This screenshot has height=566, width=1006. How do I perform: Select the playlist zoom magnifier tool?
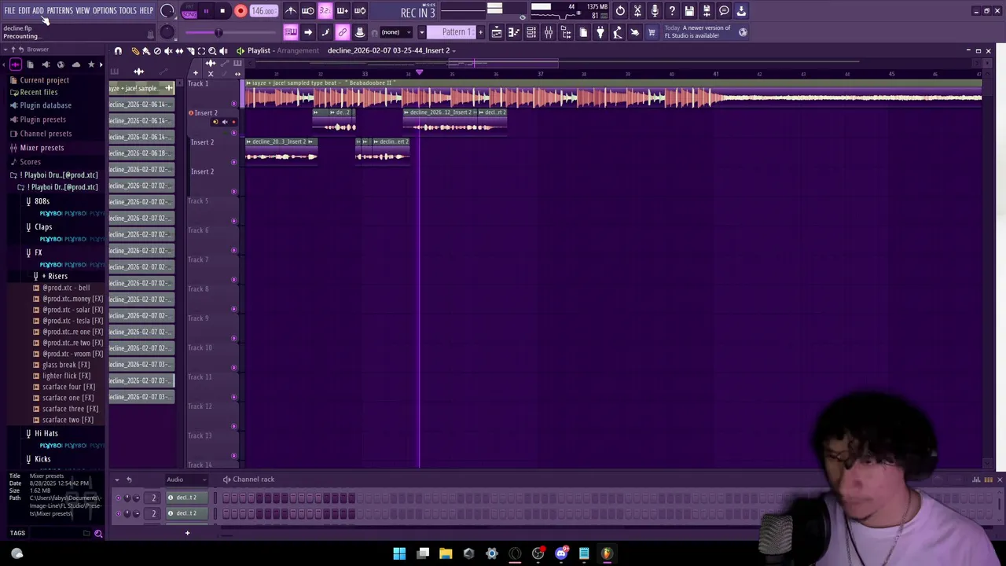212,50
